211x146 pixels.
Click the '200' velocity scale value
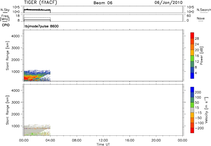point(198,92)
